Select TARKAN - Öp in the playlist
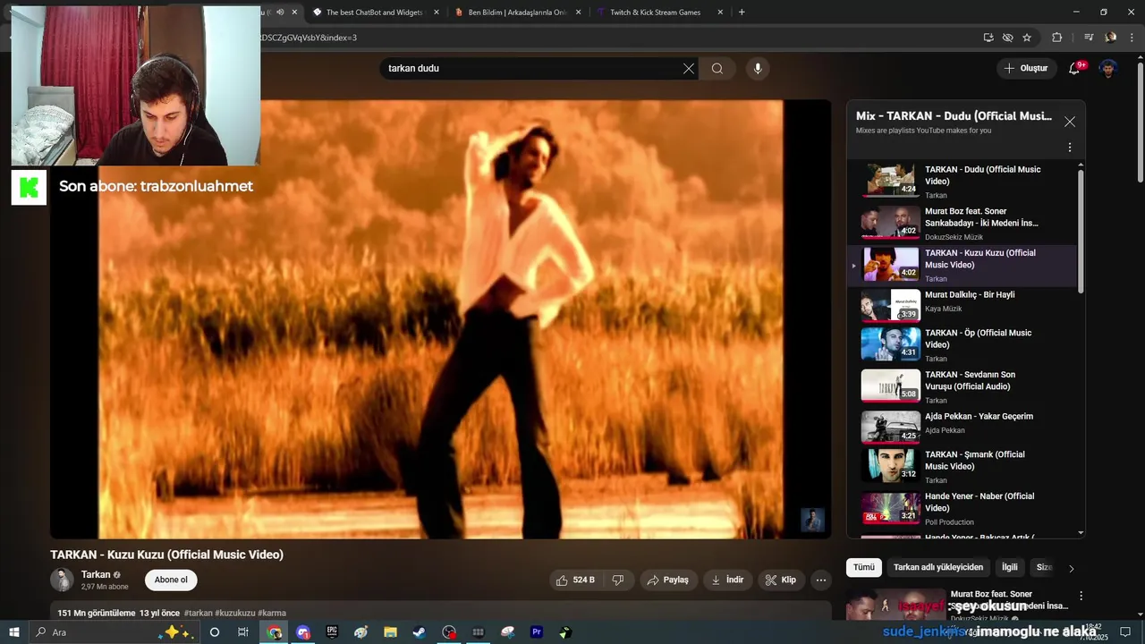The width and height of the screenshot is (1145, 644). [963, 345]
